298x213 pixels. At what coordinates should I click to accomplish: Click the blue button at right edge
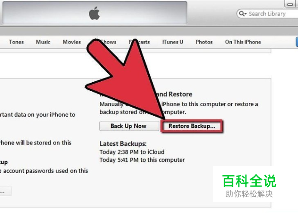pyautogui.click(x=297, y=42)
